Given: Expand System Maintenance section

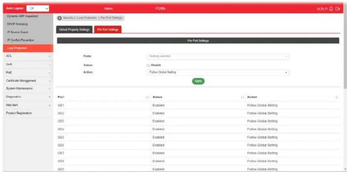Looking at the screenshot, I should point(28,88).
